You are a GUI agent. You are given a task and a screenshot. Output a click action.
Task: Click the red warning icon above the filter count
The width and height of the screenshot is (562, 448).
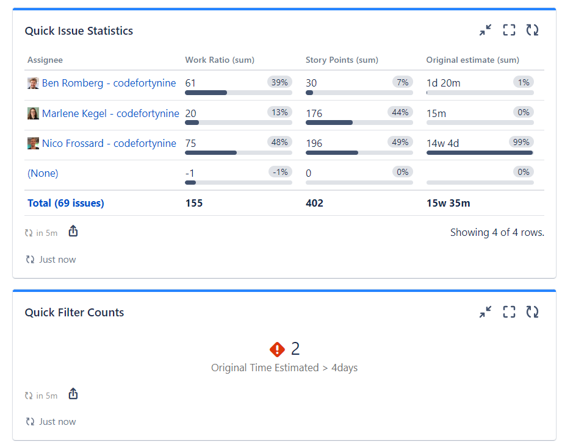pos(276,349)
